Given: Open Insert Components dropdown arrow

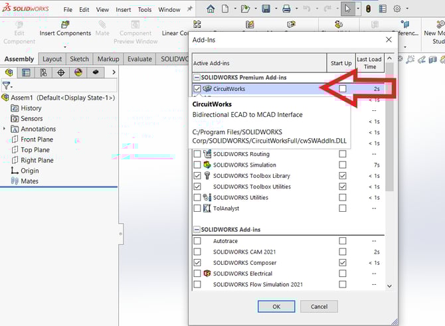Looking at the screenshot, I should [65, 47].
